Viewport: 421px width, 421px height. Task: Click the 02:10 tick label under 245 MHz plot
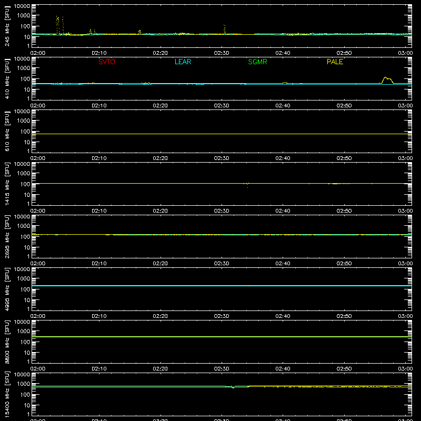pos(99,53)
